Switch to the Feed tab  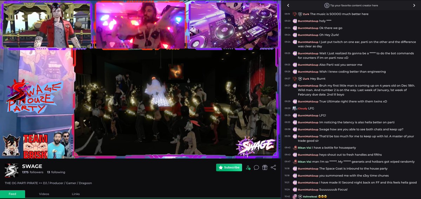pos(13,194)
